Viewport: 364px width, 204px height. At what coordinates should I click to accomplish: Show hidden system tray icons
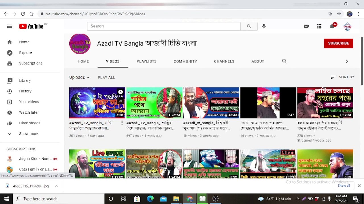click(297, 199)
